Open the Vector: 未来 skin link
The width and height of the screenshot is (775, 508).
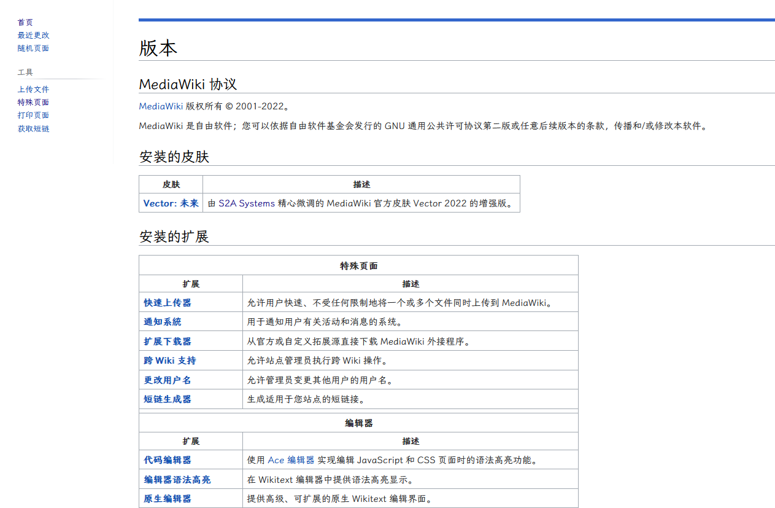point(171,203)
